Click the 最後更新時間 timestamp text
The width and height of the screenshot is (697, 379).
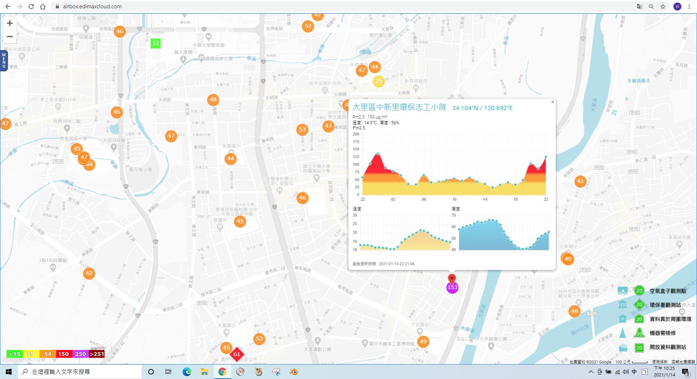click(x=383, y=264)
